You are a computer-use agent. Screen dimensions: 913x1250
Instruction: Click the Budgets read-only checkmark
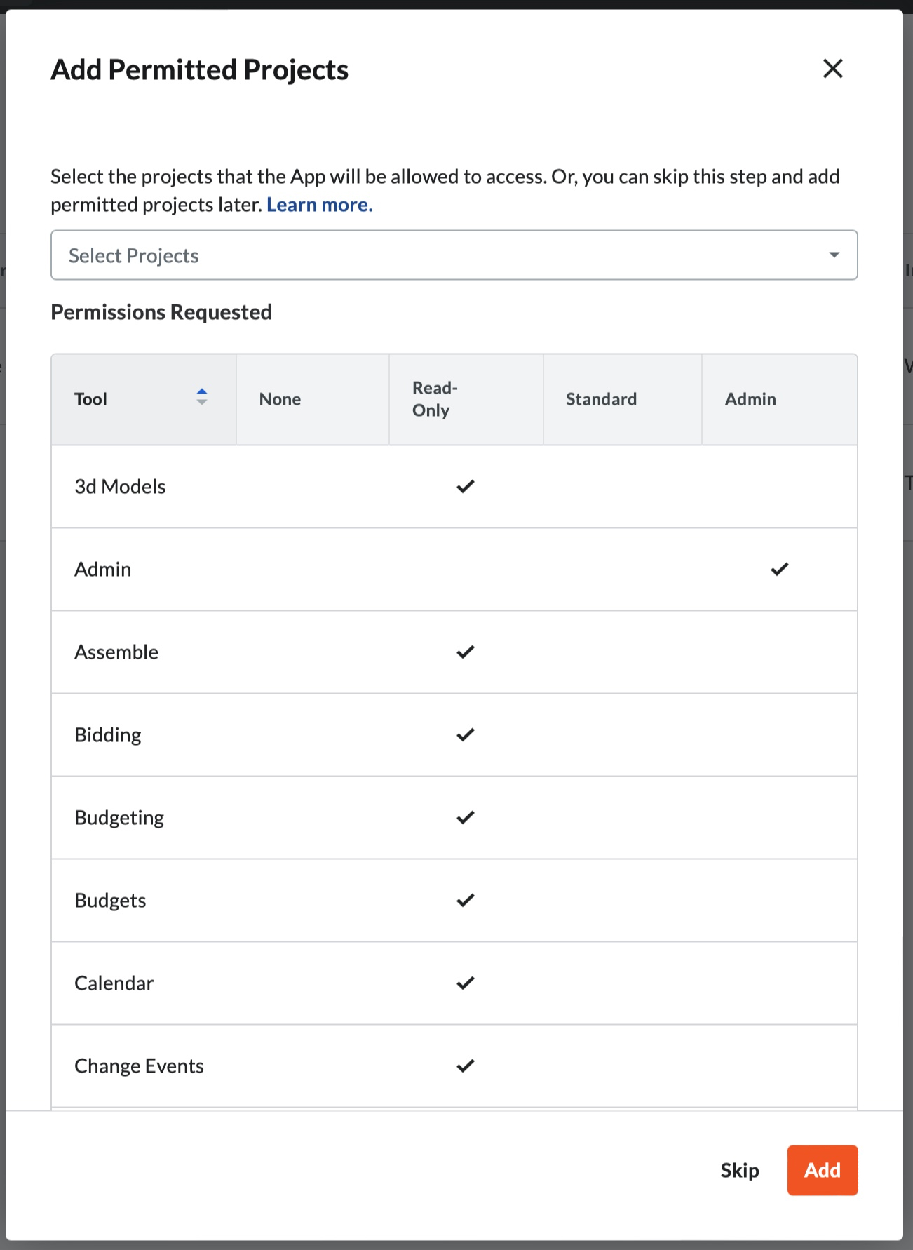(466, 900)
